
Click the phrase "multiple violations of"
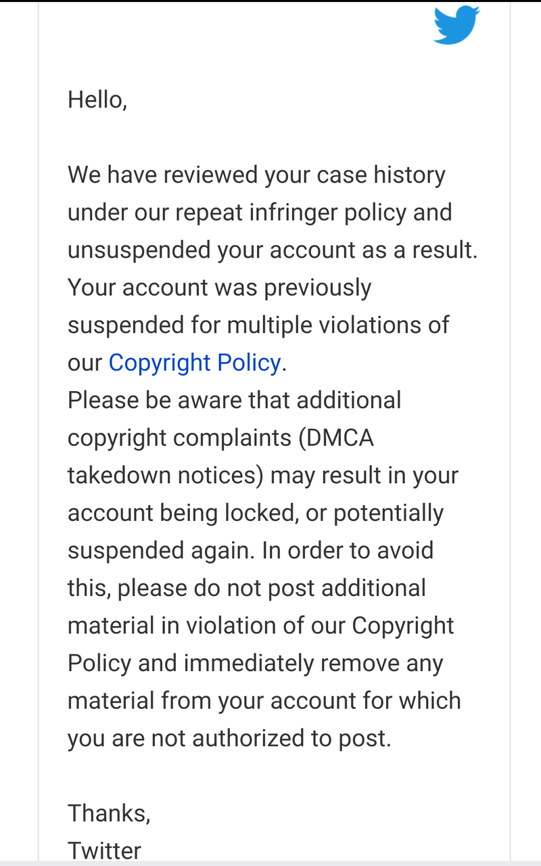pyautogui.click(x=337, y=325)
